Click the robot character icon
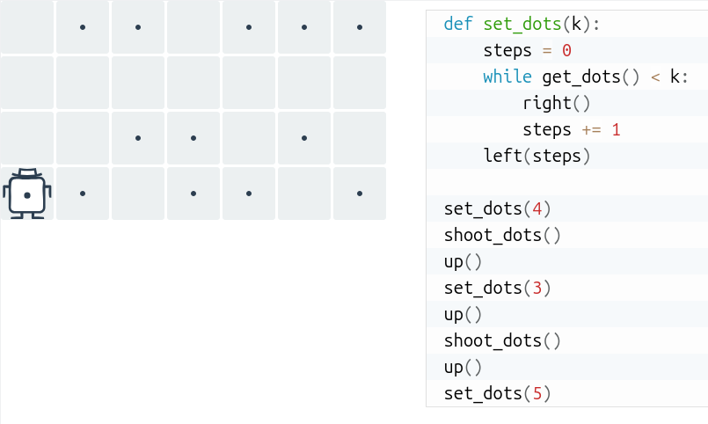 [27, 194]
